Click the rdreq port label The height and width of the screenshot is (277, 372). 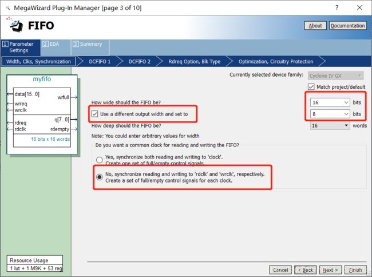[x=21, y=123]
